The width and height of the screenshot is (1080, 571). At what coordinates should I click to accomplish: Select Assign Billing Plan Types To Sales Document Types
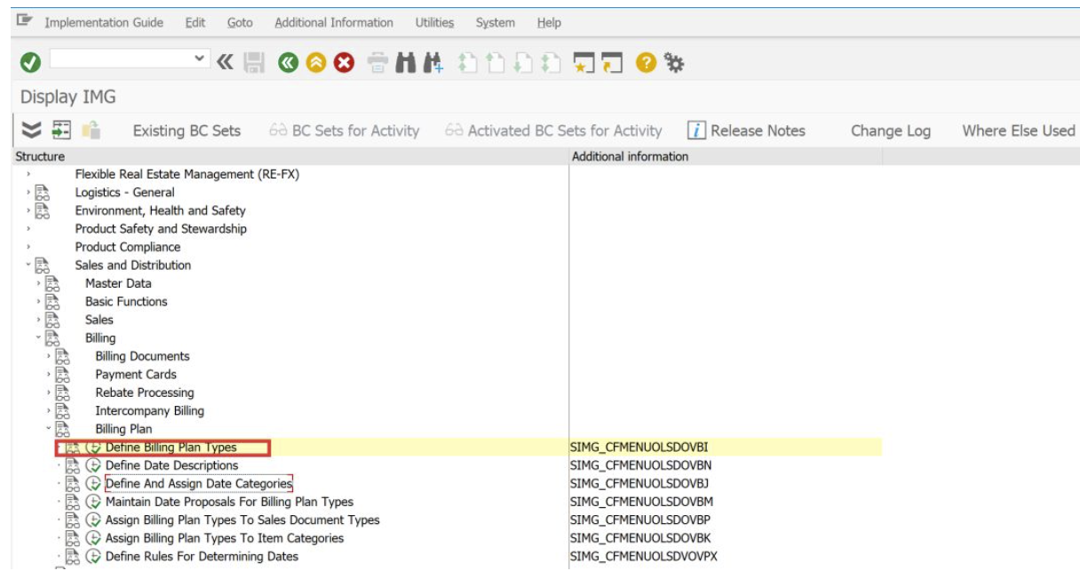[242, 520]
